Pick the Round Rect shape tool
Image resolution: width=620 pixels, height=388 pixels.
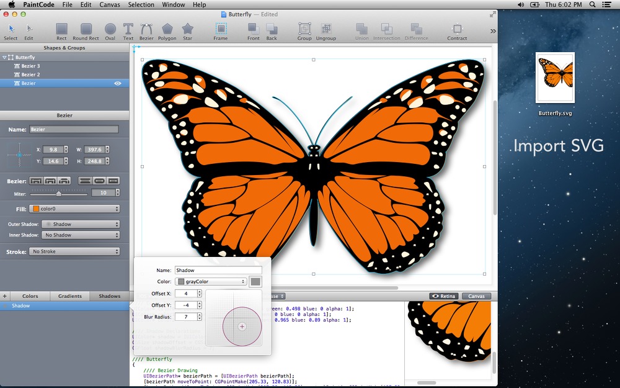86,32
